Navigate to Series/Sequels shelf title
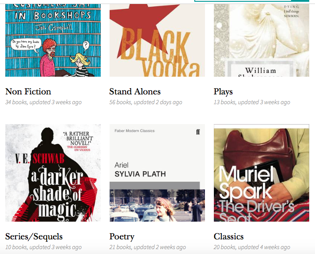Image resolution: width=315 pixels, height=254 pixels. (34, 236)
